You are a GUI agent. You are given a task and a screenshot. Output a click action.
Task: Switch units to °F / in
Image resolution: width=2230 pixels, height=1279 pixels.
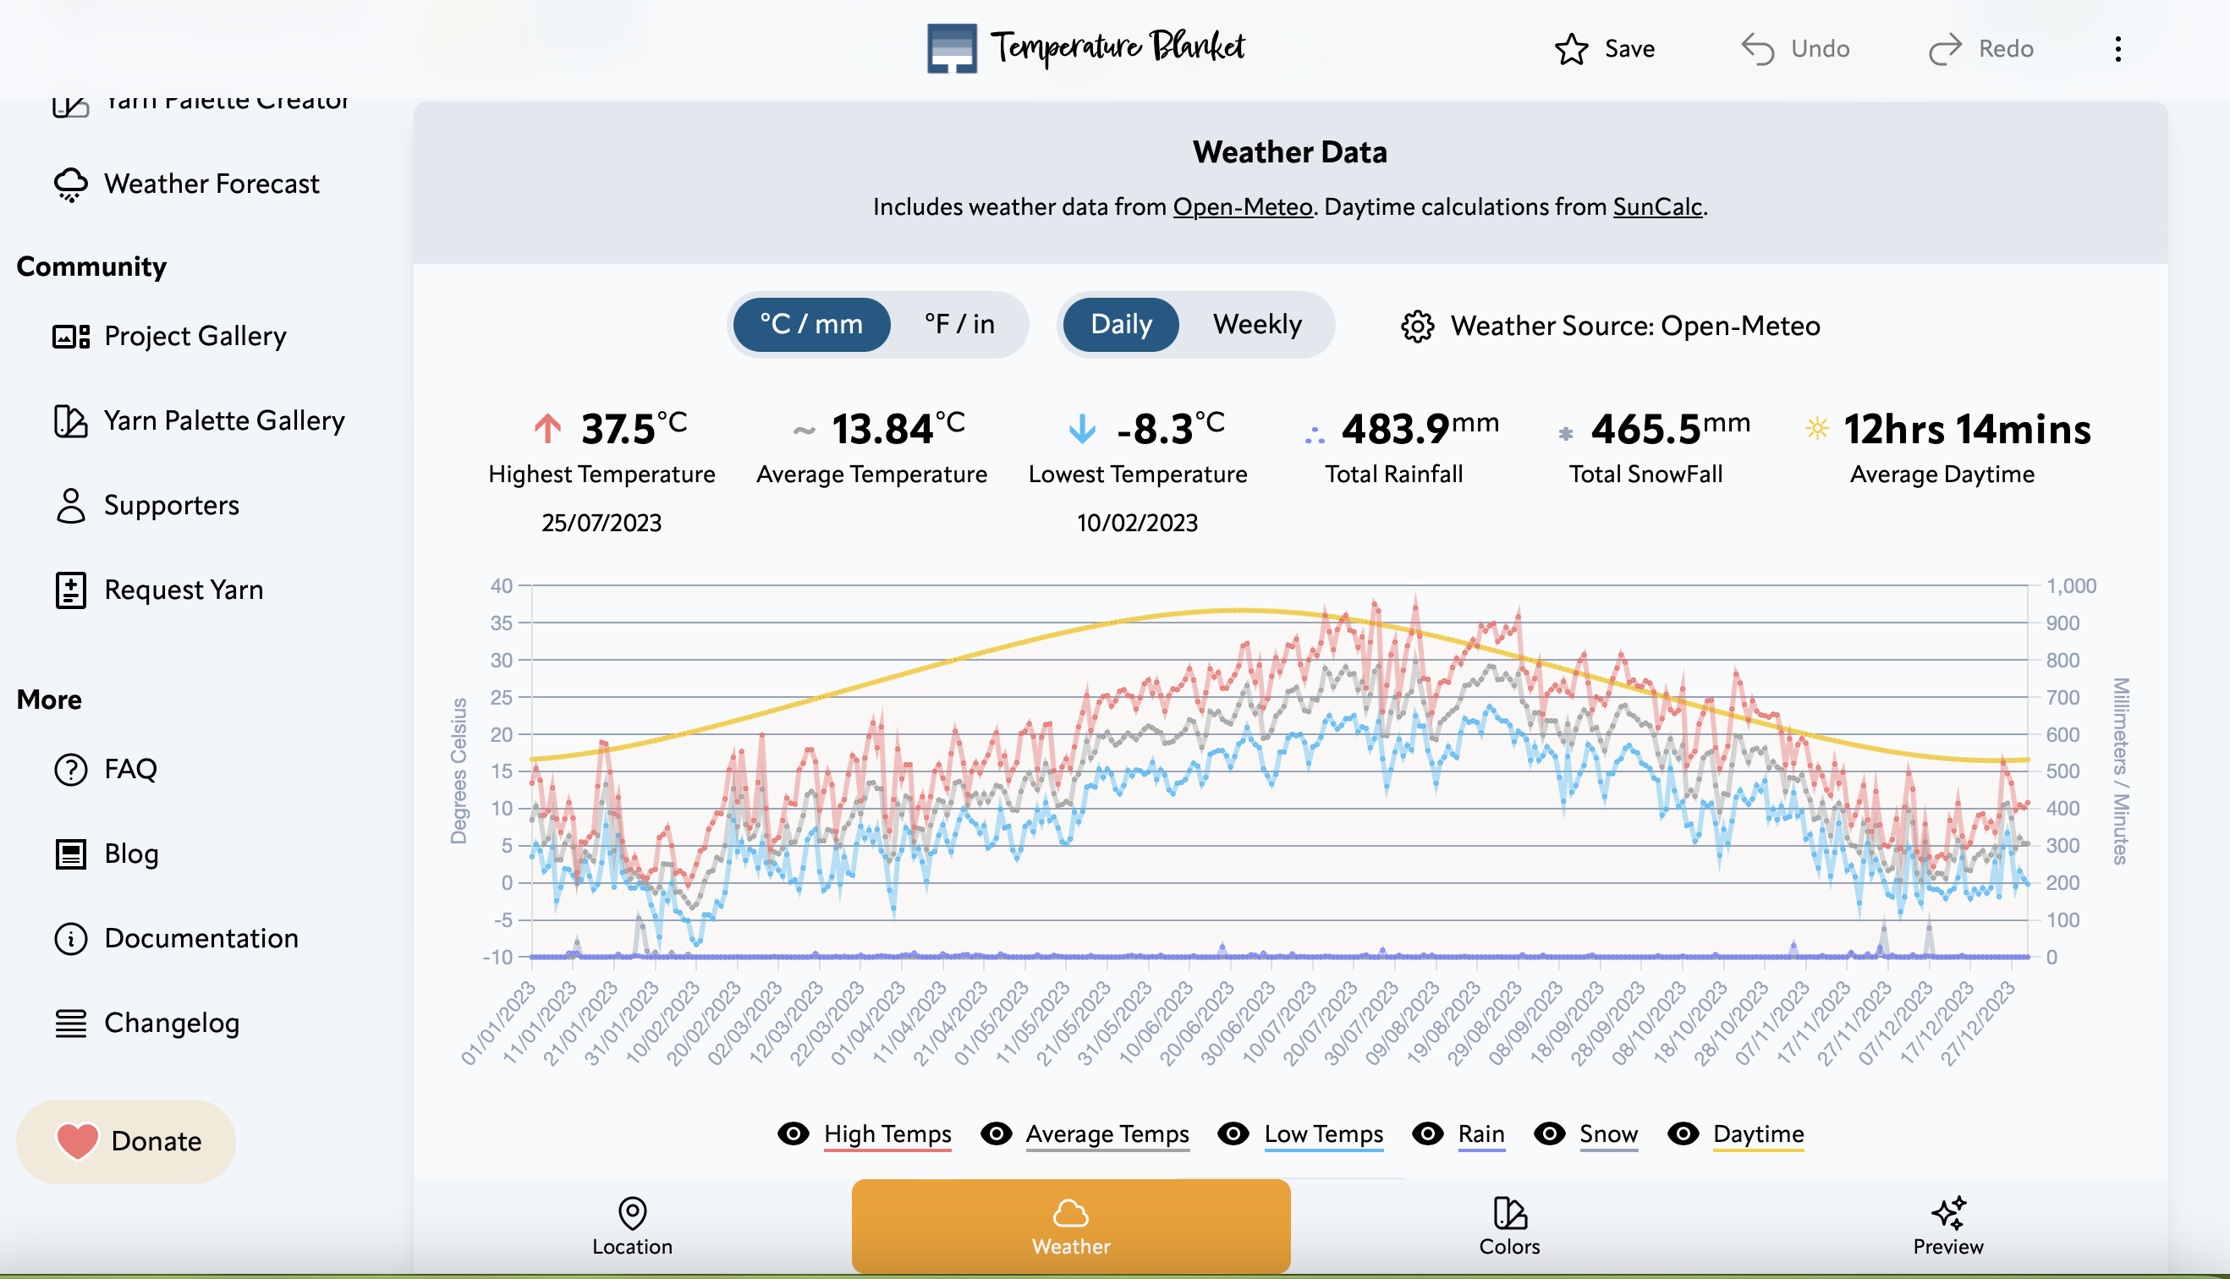(x=959, y=324)
